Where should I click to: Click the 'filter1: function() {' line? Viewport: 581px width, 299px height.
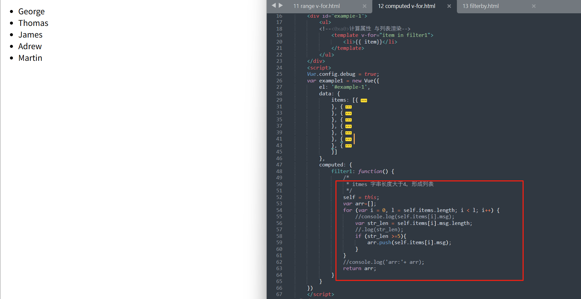click(363, 171)
